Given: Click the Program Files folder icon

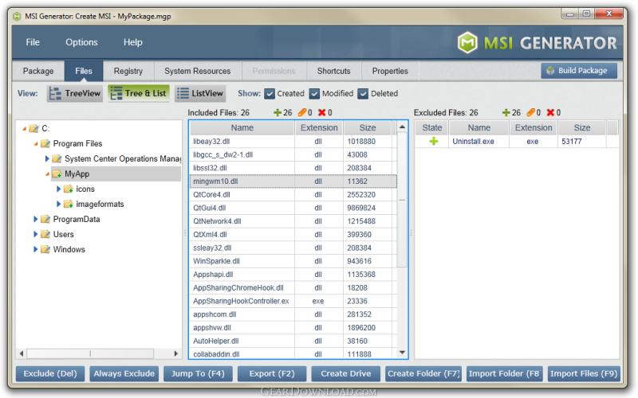Looking at the screenshot, I should [45, 144].
